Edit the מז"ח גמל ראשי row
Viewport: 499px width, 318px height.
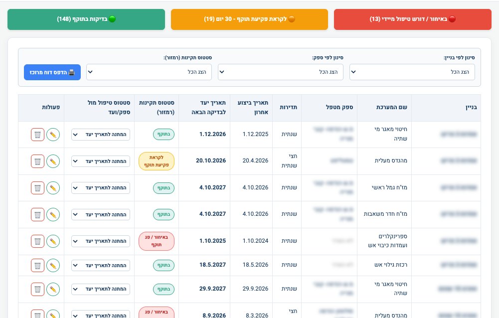click(53, 188)
